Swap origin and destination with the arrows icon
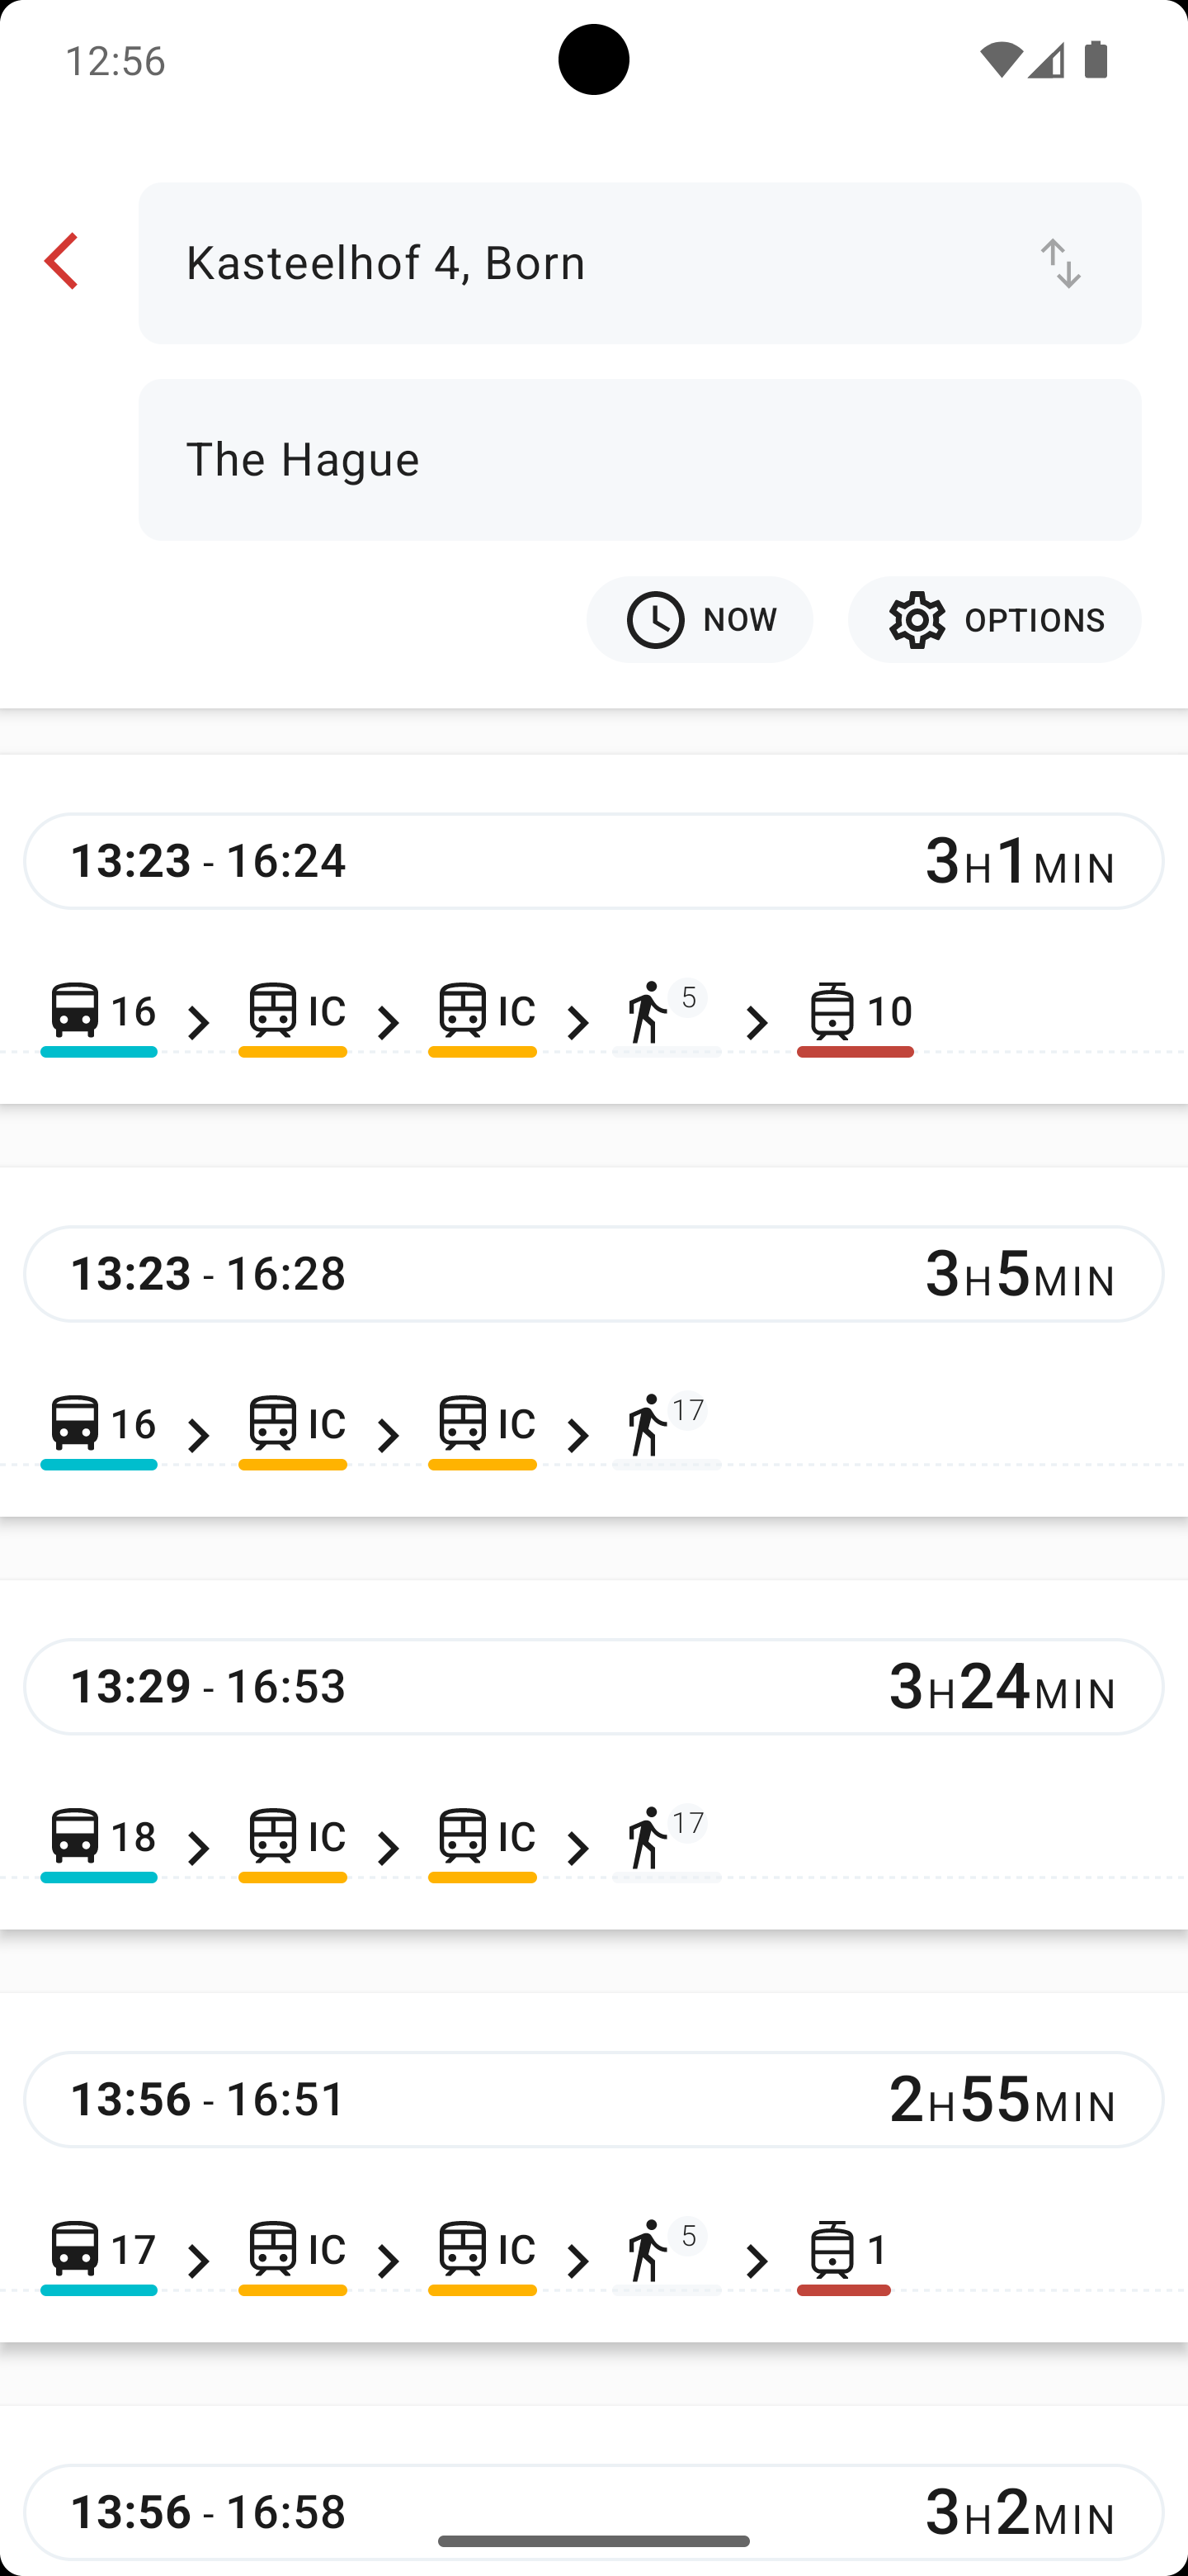The height and width of the screenshot is (2576, 1188). 1060,263
